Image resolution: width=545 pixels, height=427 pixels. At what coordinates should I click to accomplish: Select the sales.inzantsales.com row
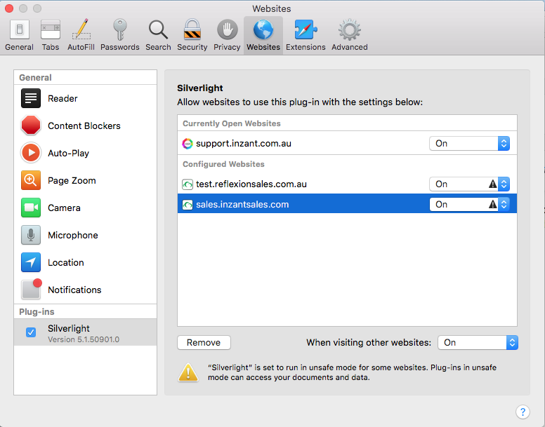click(347, 203)
